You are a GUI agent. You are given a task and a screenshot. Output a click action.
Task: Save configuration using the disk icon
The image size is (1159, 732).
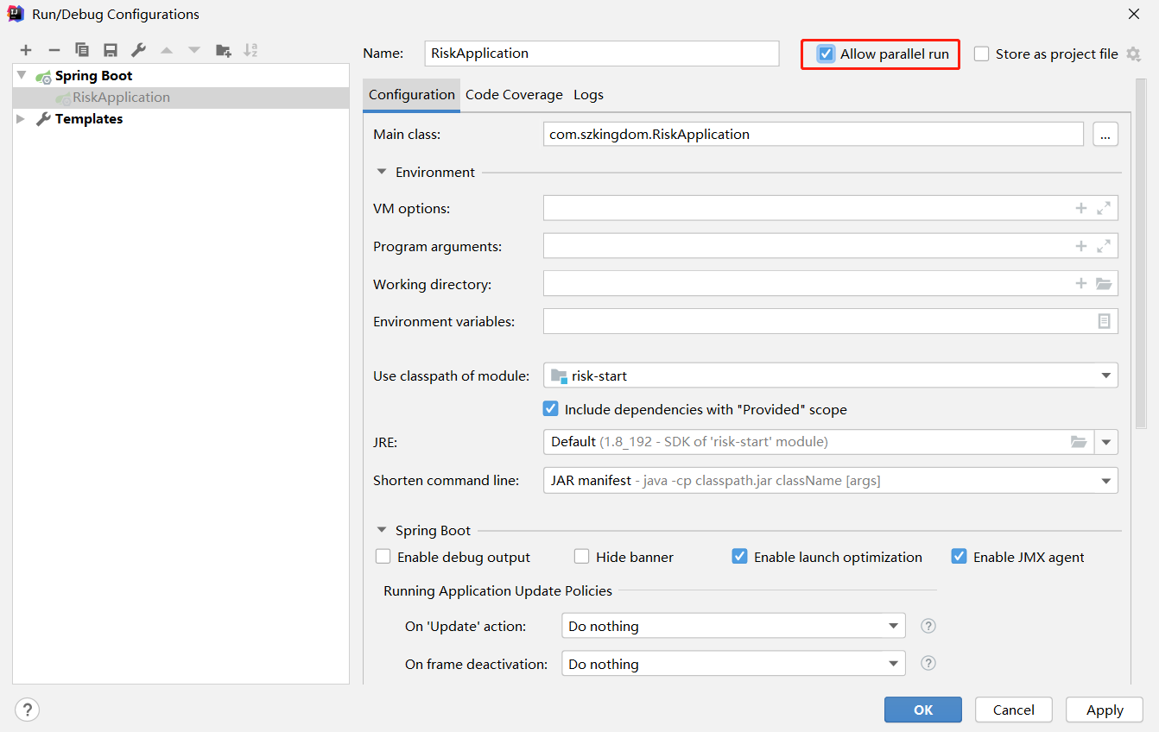[x=111, y=51]
